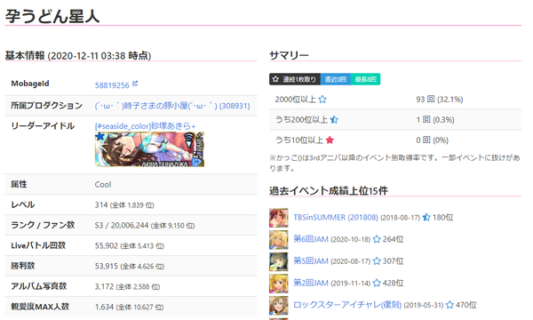Click star icon beside 428位 rank
The height and width of the screenshot is (320, 533).
point(377,283)
